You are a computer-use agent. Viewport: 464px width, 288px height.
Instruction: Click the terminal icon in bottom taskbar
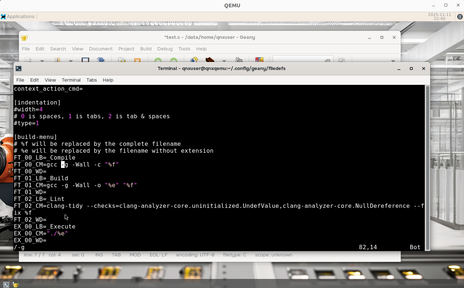[6, 285]
